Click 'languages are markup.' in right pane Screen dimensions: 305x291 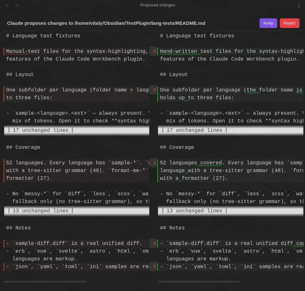tap(199, 259)
